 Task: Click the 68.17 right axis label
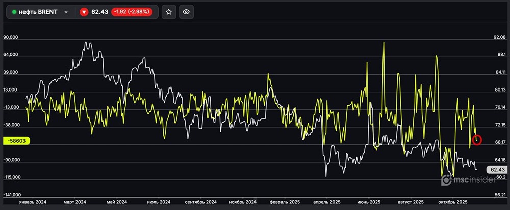click(x=500, y=142)
